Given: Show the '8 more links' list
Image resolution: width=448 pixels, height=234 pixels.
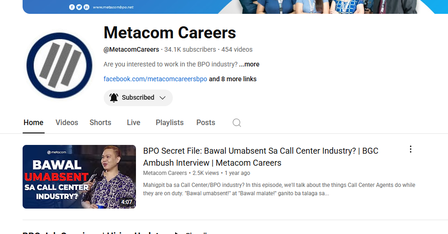Looking at the screenshot, I should point(233,79).
